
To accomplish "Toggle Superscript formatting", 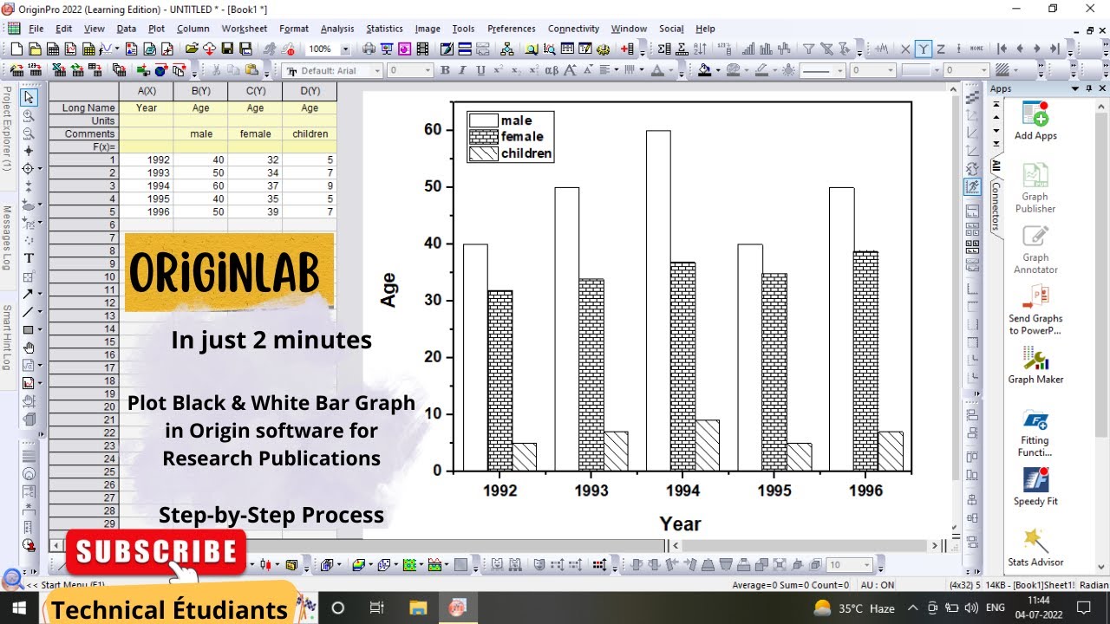I will 499,70.
